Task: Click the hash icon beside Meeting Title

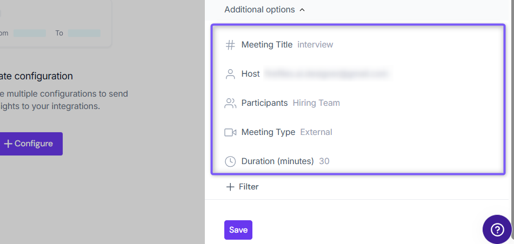Action: click(230, 45)
